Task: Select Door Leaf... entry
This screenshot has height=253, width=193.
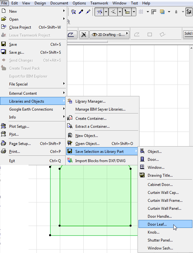Action: tap(165, 224)
